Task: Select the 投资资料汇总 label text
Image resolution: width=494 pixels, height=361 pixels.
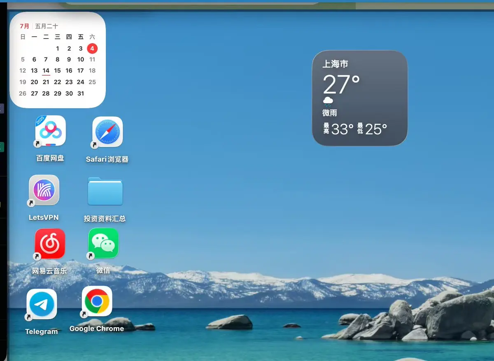Action: (x=105, y=219)
